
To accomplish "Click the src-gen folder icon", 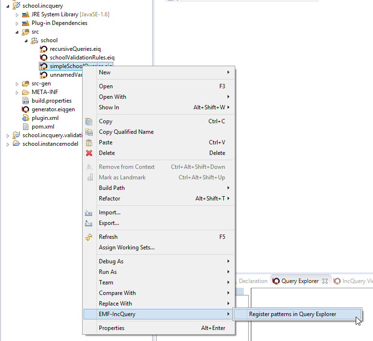I will pos(25,83).
